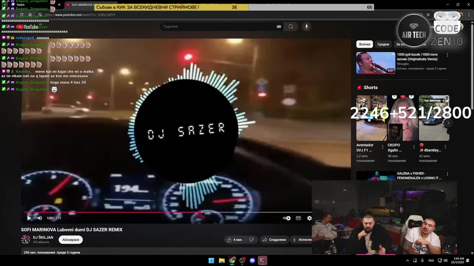Open the Windows Start menu

(211, 260)
